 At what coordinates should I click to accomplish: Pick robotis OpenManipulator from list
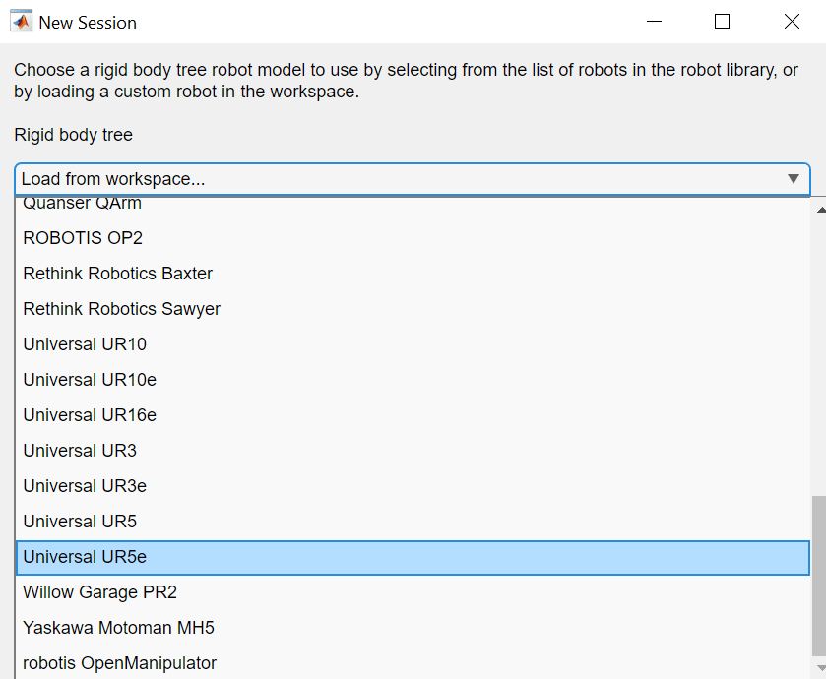(119, 663)
